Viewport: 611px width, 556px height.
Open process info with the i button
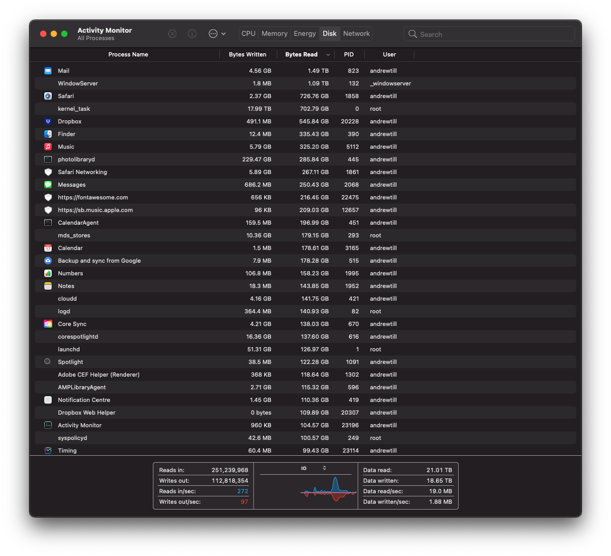coord(192,34)
